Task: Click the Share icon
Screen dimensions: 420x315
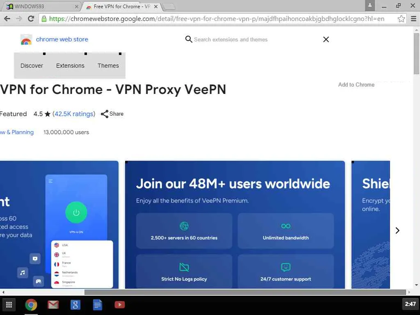Action: click(105, 114)
